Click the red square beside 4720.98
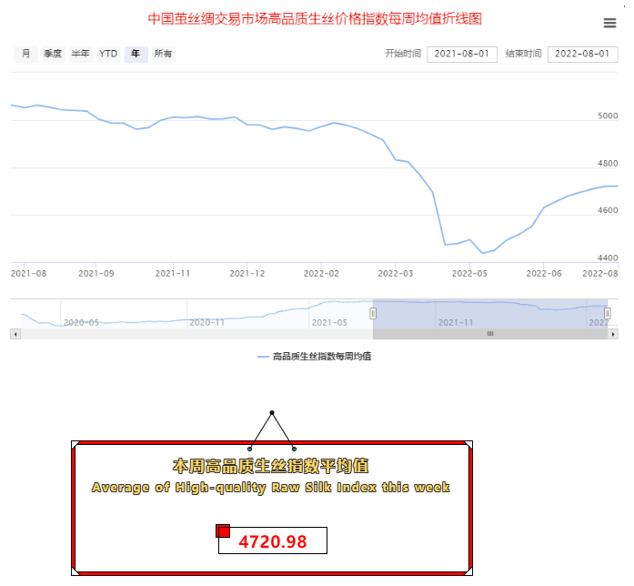 click(223, 530)
